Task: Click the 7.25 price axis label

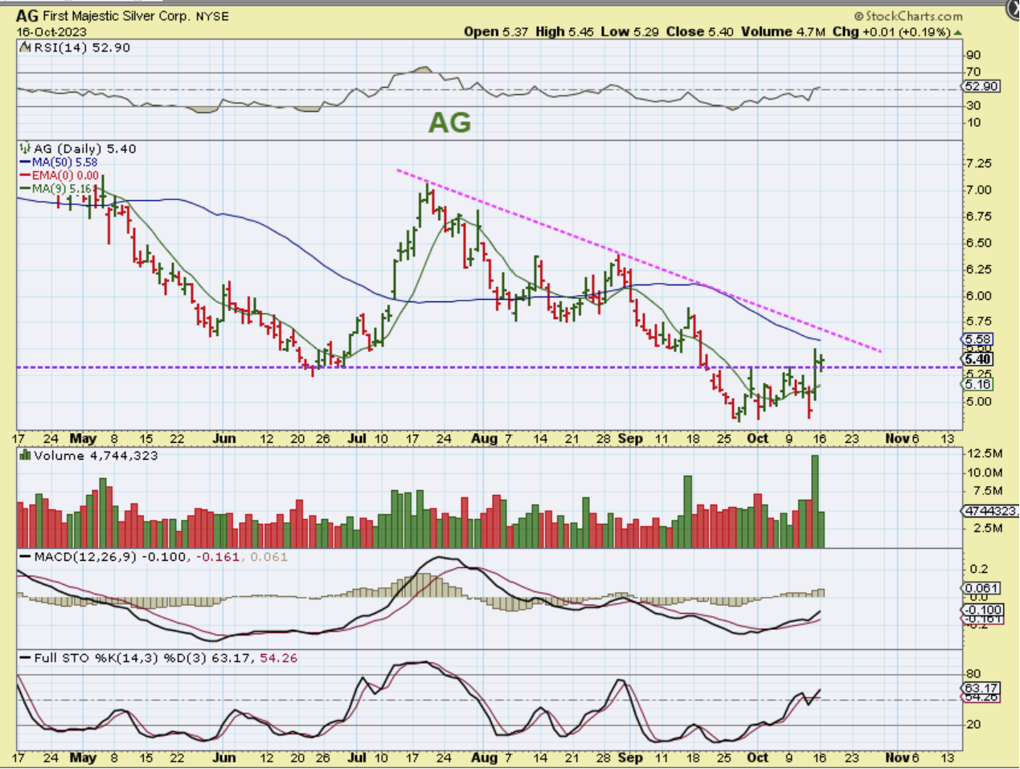Action: (979, 163)
